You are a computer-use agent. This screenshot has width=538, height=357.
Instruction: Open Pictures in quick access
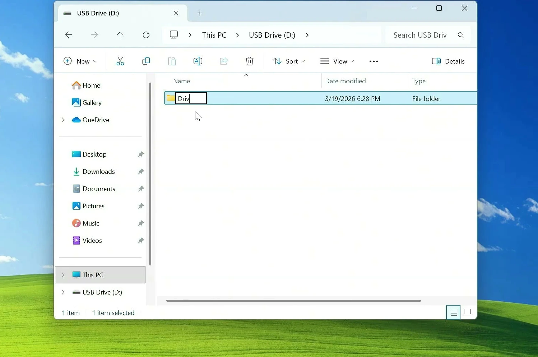88,206
